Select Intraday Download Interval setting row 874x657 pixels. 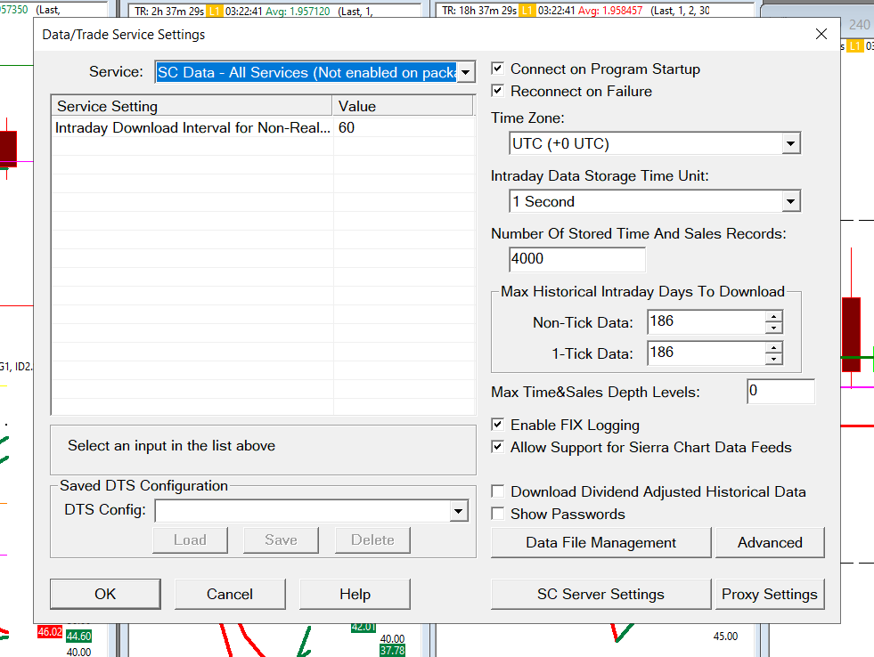263,127
